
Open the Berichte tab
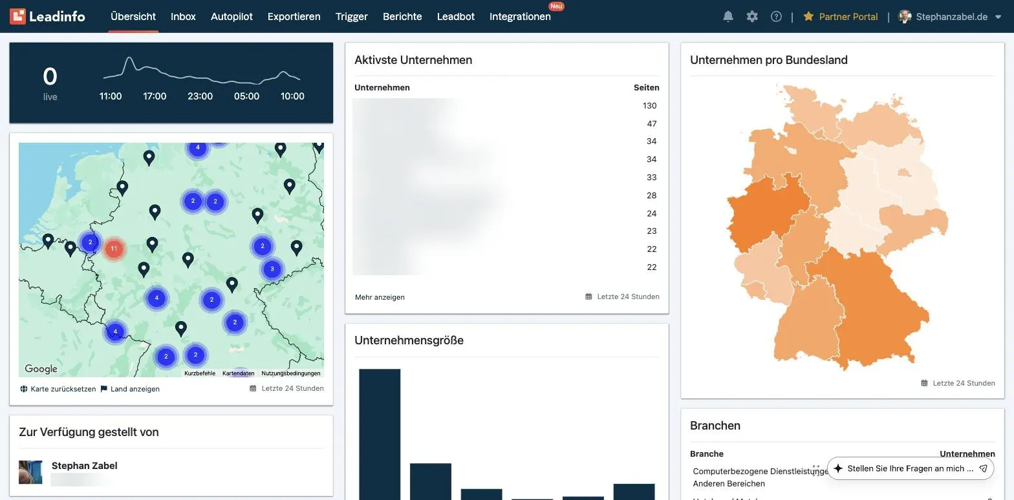coord(402,17)
